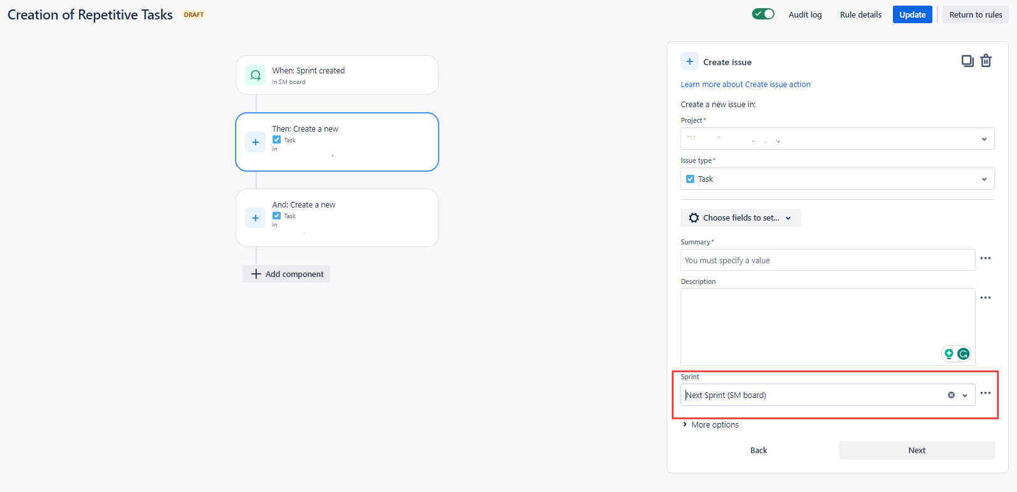Go Back from Create issue
Image resolution: width=1017 pixels, height=492 pixels.
tap(758, 450)
